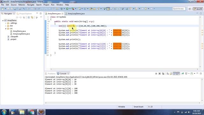
Task: Click the Run Last Tool external tools icon
Action: click(73, 9)
